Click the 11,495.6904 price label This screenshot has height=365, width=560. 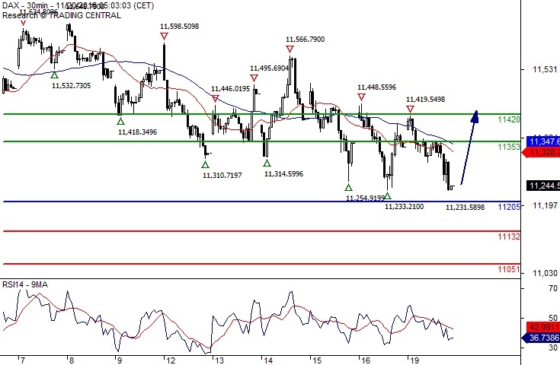[x=269, y=68]
